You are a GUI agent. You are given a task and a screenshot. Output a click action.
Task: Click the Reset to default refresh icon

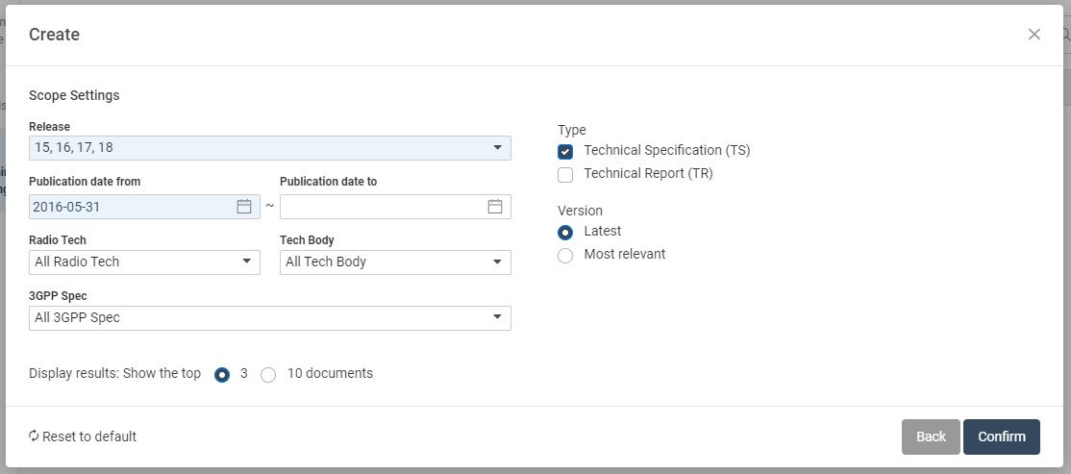[x=34, y=436]
